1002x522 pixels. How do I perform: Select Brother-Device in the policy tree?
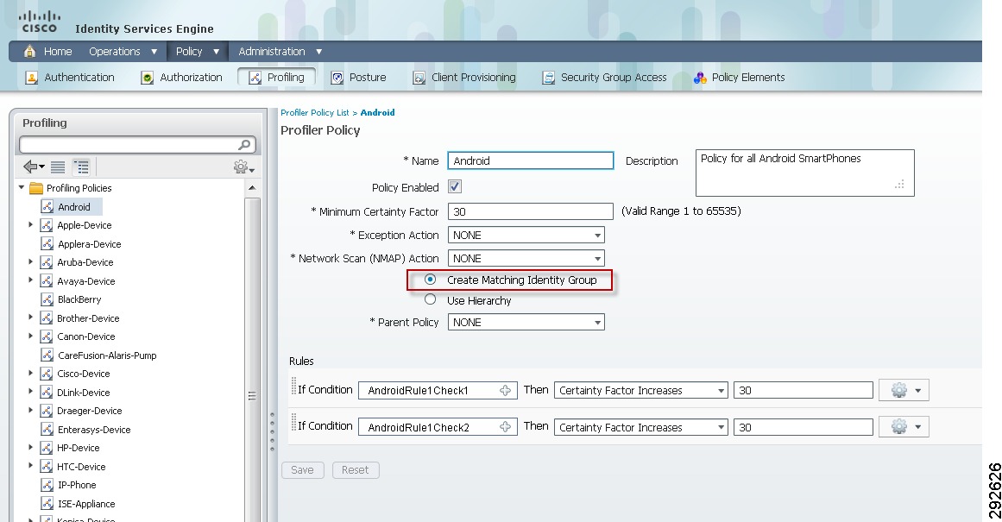pyautogui.click(x=88, y=318)
